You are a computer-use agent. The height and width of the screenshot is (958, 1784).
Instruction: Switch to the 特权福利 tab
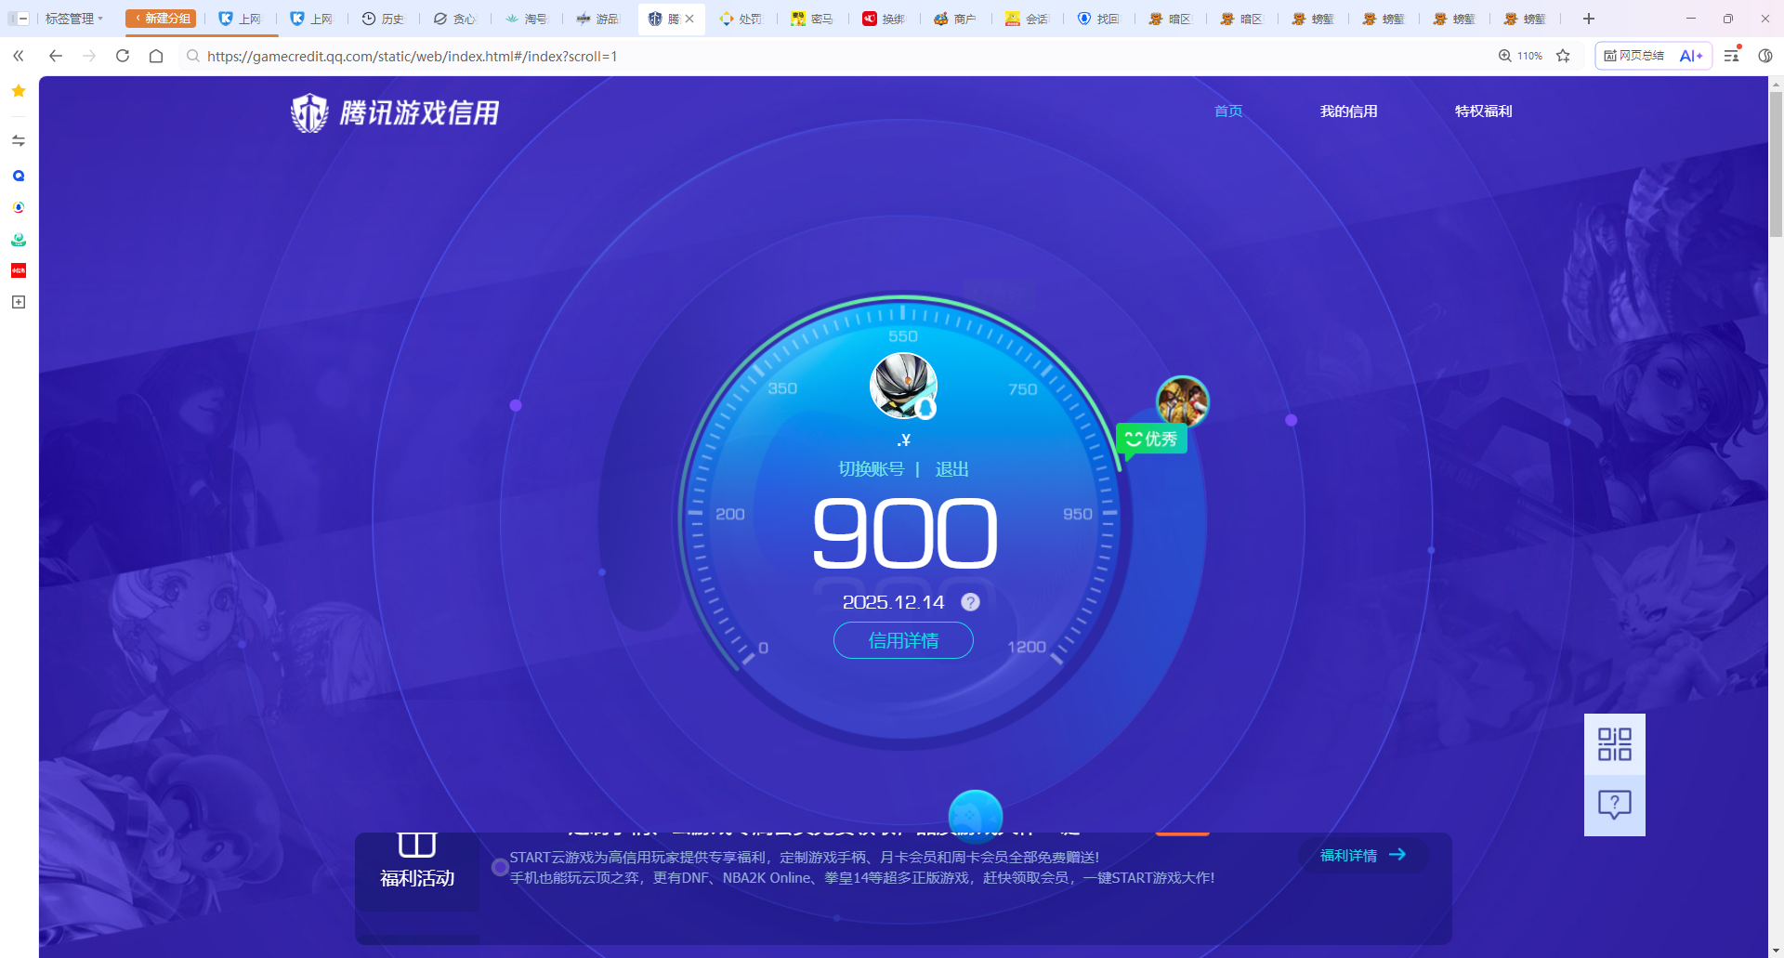pyautogui.click(x=1483, y=111)
